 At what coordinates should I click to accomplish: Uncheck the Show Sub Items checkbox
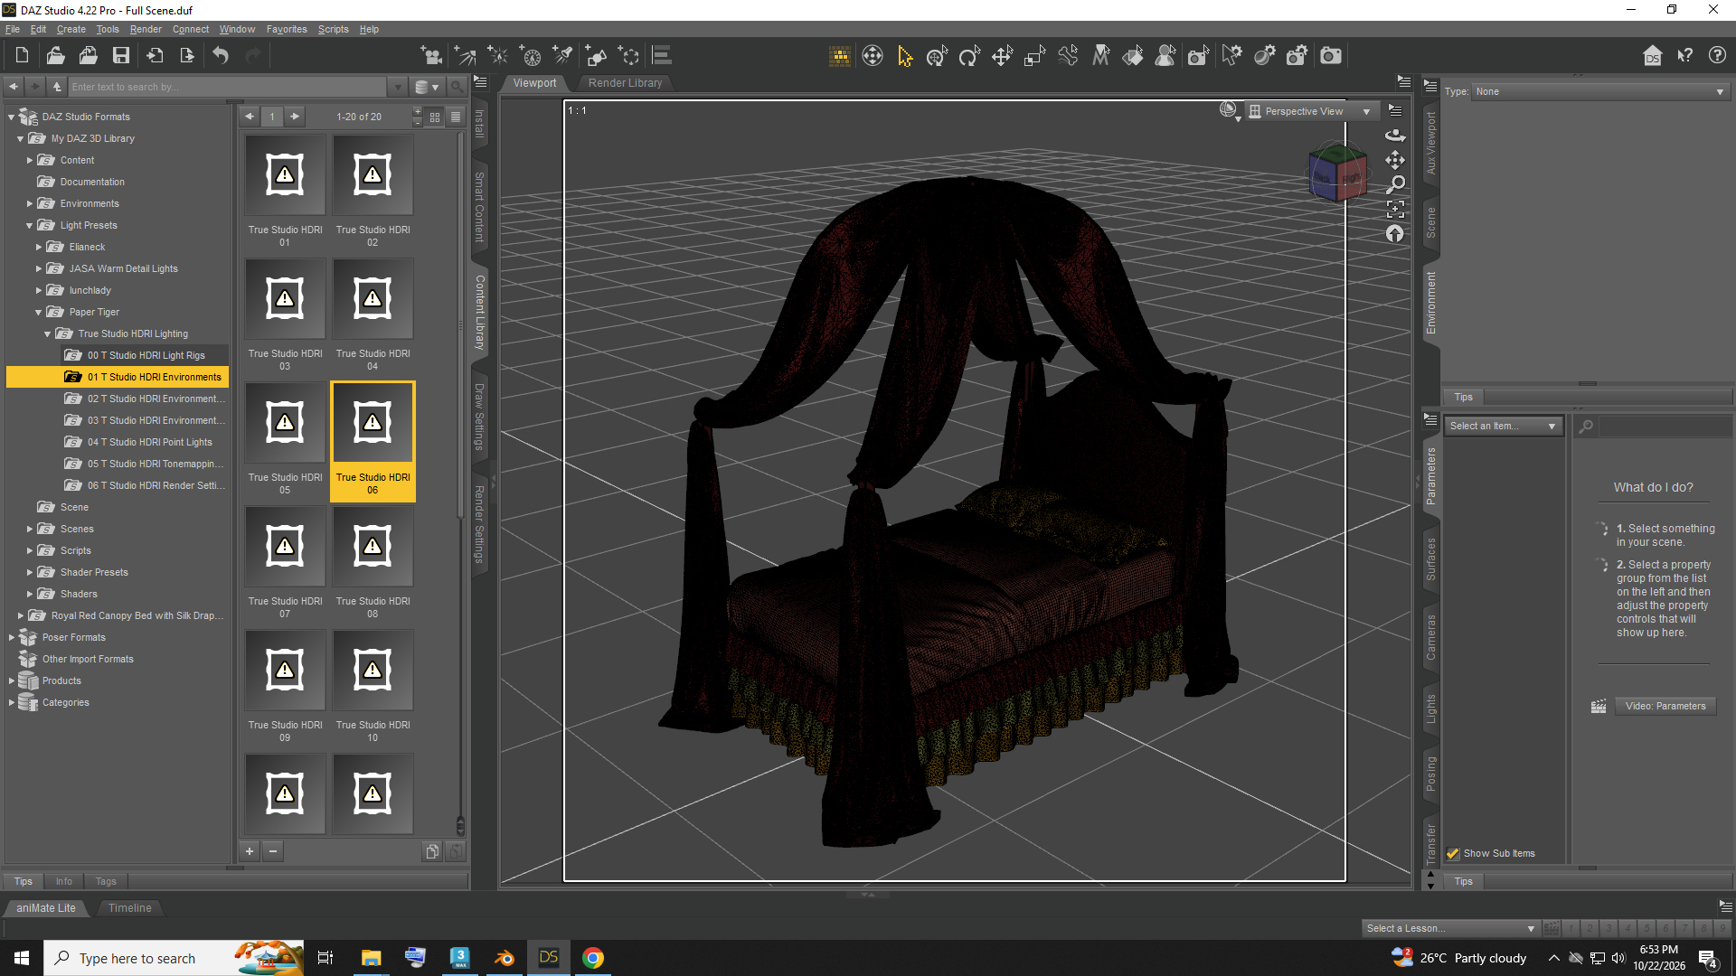click(x=1453, y=853)
